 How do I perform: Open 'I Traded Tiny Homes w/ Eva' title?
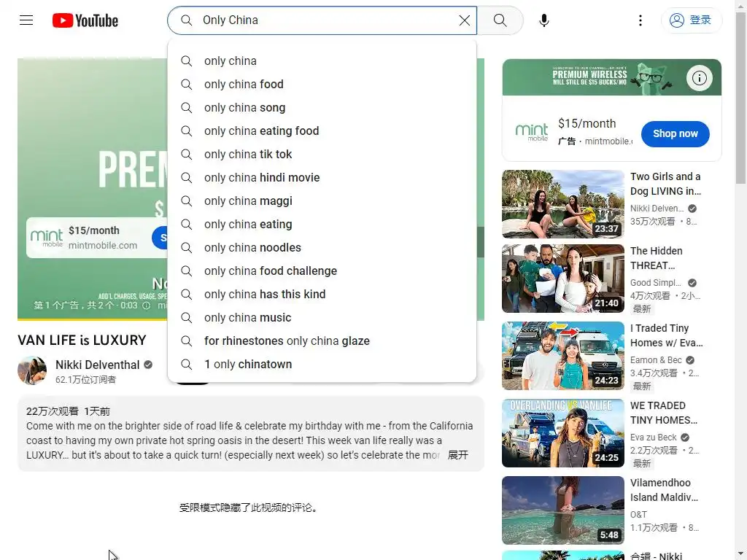[666, 335]
